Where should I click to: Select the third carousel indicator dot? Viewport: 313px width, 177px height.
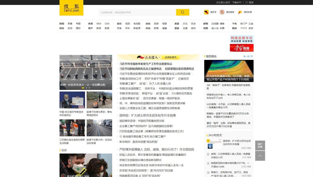[89, 88]
